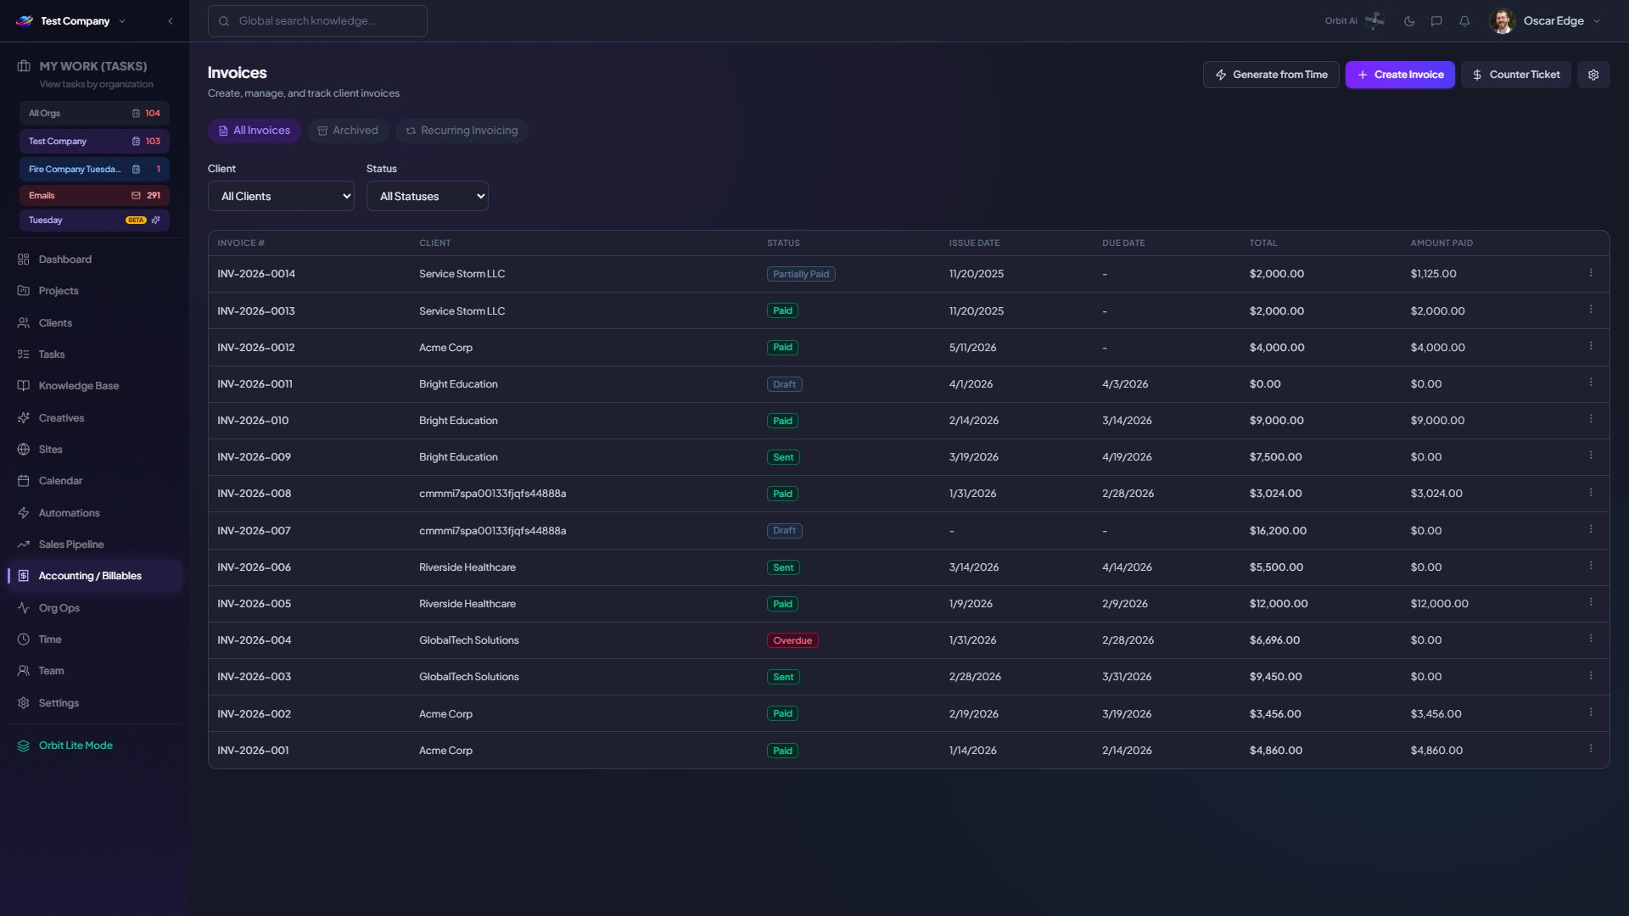
Task: Open row menu for INV-2026-001
Action: [x=1591, y=749]
